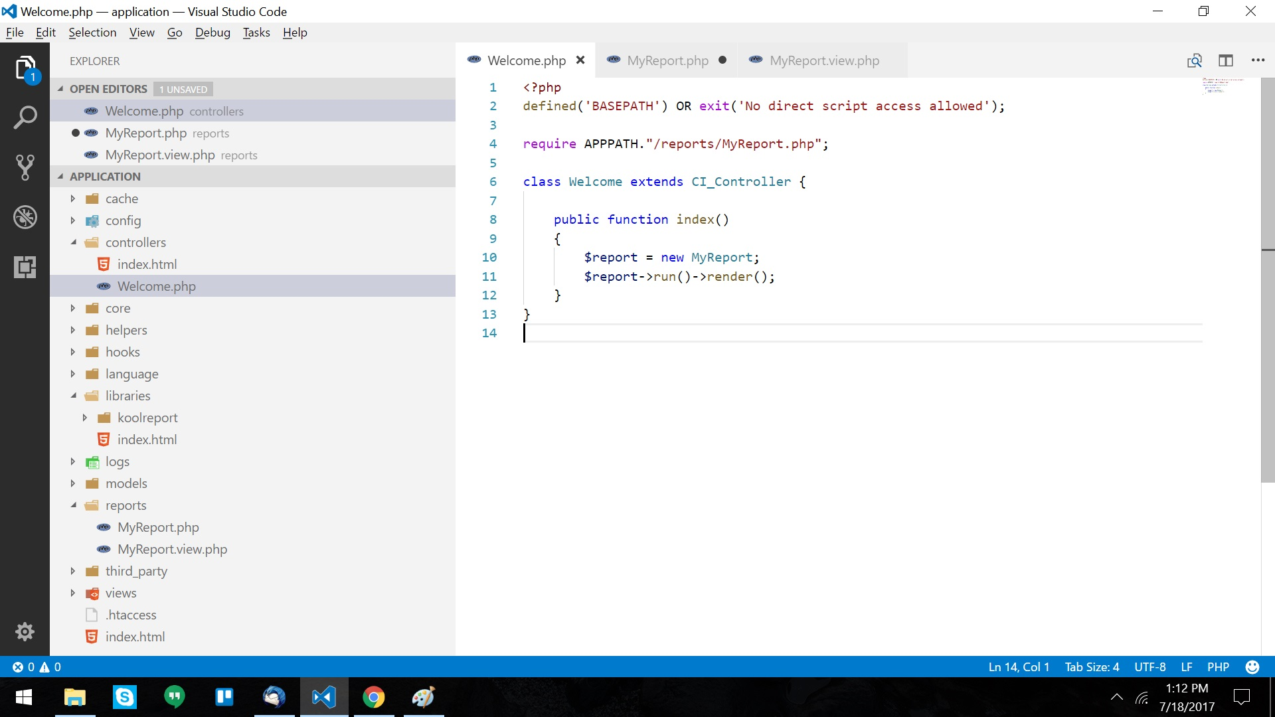Switch to the MyReport.view.php tab
The width and height of the screenshot is (1275, 717).
(823, 60)
